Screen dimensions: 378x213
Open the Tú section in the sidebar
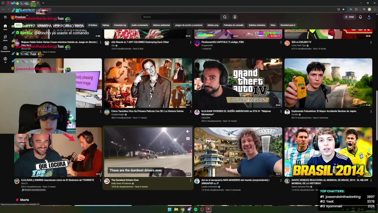[x=5, y=60]
